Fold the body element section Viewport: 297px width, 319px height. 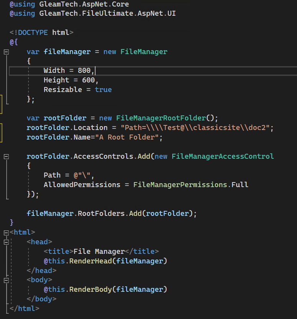click(6, 280)
